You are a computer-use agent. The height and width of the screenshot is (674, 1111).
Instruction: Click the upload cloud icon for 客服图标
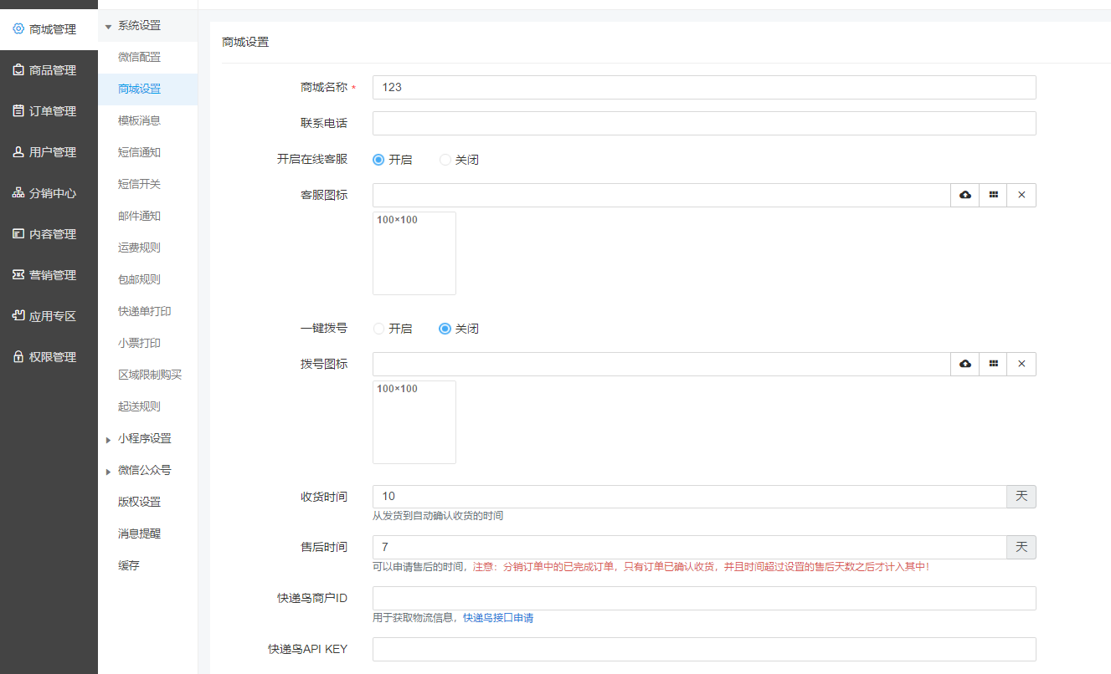pos(965,195)
